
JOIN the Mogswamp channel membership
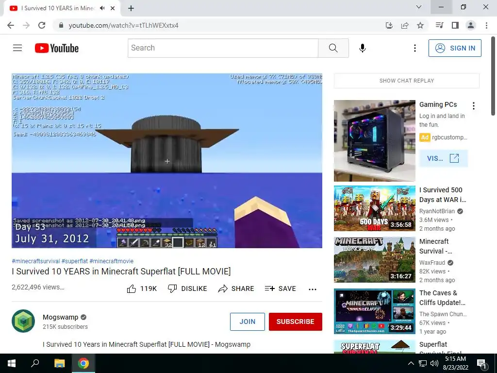pos(248,322)
